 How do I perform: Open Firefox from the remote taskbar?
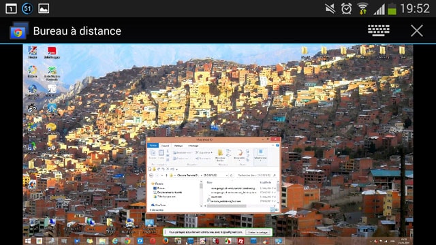tap(166, 241)
